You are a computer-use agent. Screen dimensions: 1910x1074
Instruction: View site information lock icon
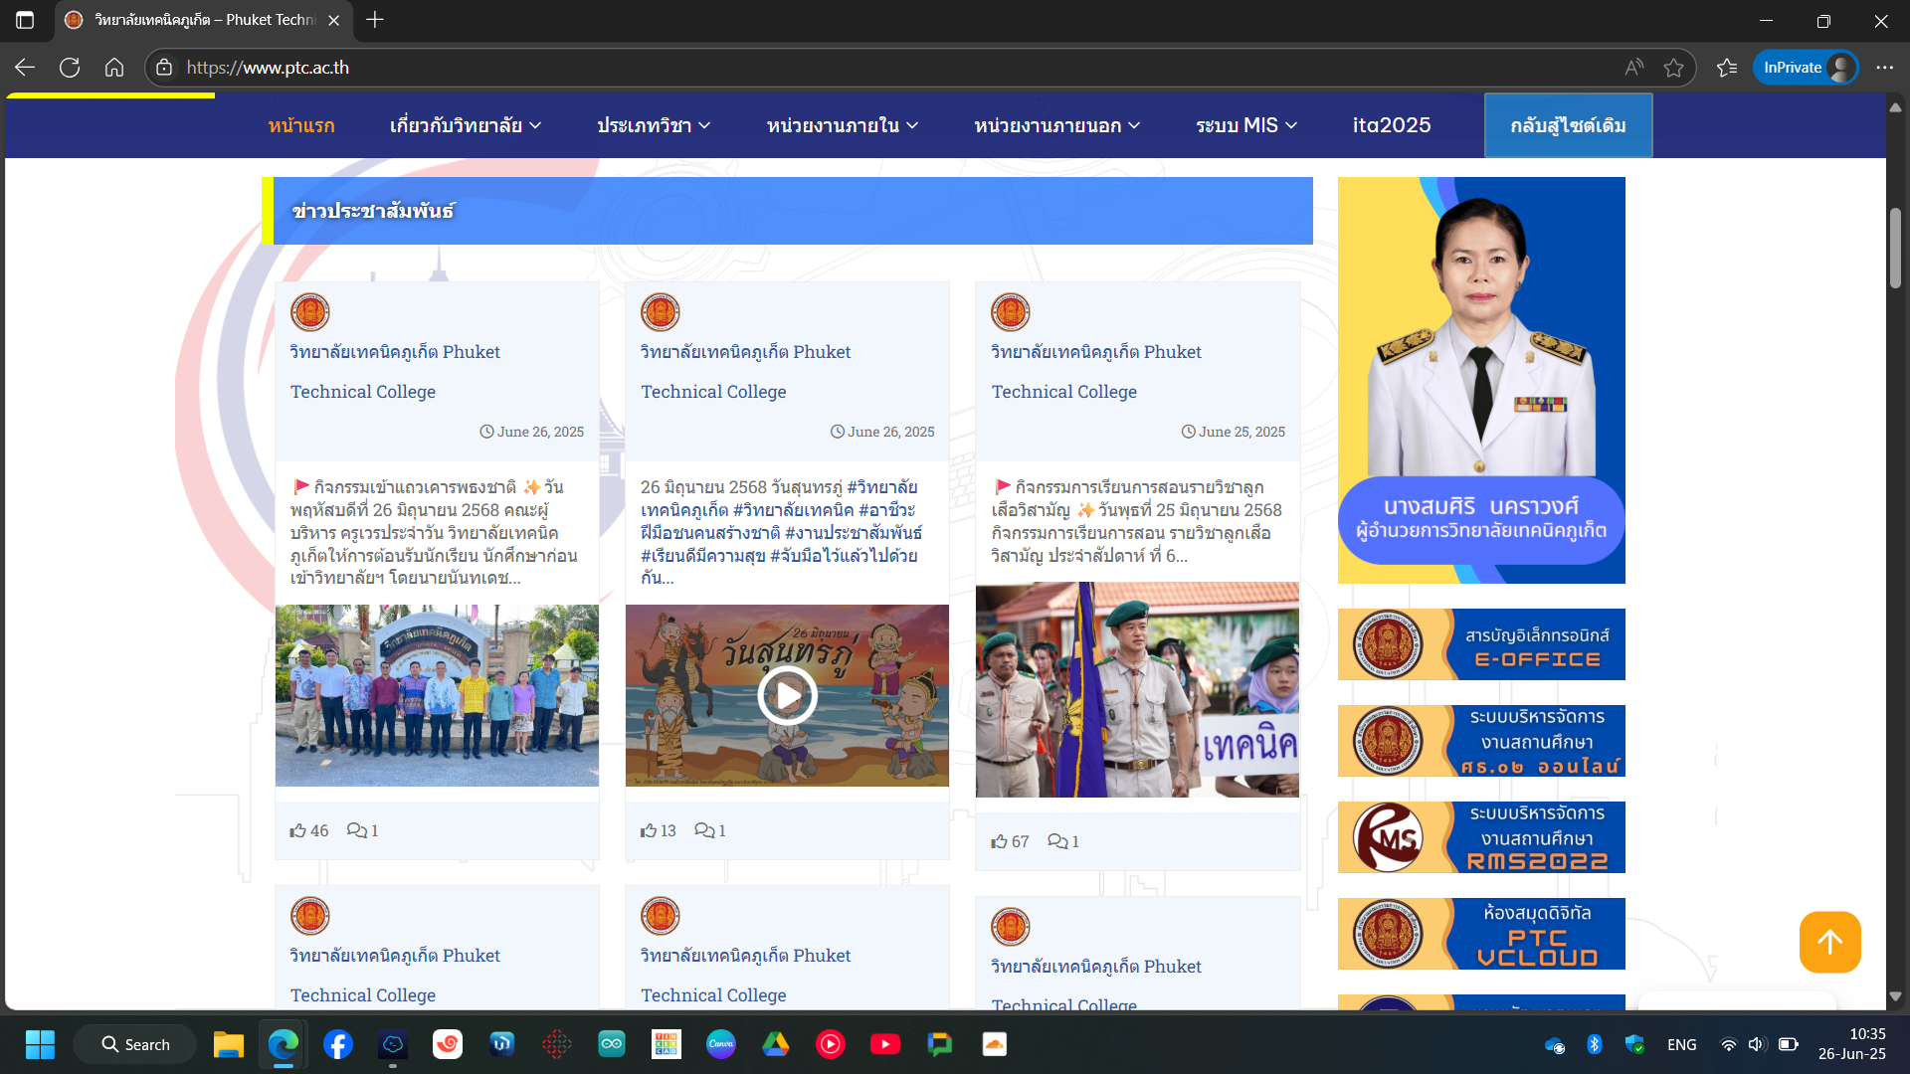click(x=164, y=68)
